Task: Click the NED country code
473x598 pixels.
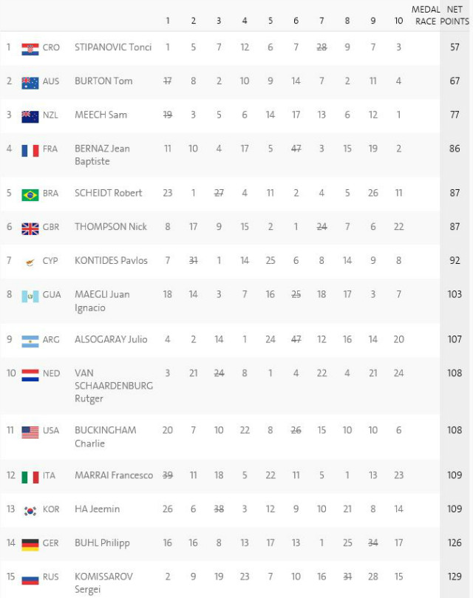Action: click(51, 373)
